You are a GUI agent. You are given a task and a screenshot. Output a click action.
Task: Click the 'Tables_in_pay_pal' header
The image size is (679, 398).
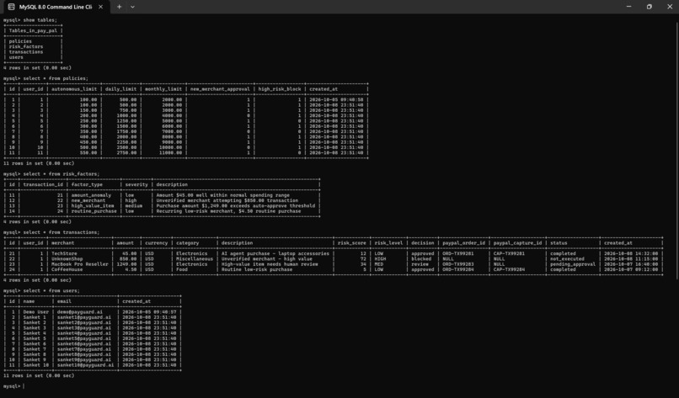[33, 31]
